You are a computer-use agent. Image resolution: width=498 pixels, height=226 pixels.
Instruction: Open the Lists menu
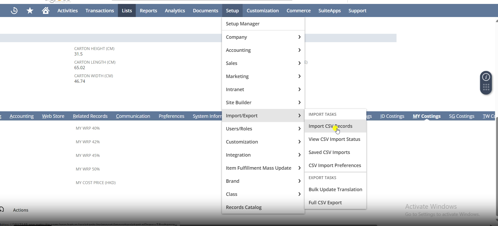[127, 11]
